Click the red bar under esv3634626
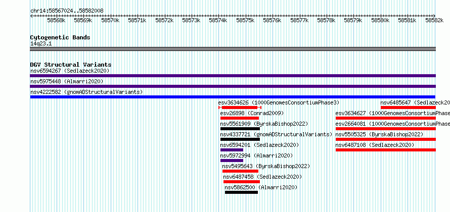This screenshot has width=450, height=212. (240, 108)
